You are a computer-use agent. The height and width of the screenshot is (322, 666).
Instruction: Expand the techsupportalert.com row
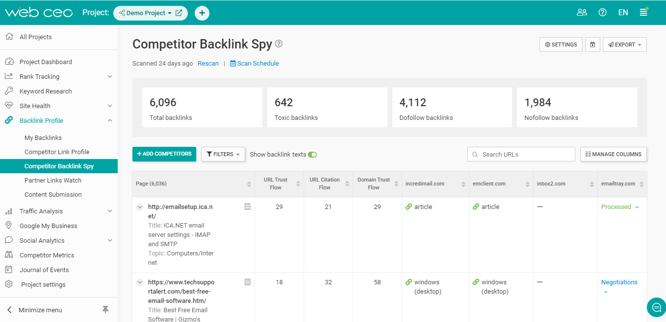140,282
